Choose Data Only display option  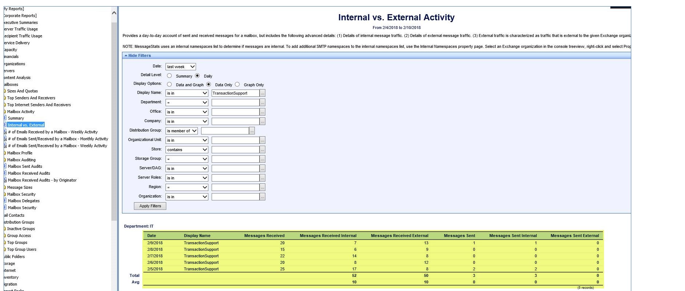pyautogui.click(x=209, y=84)
